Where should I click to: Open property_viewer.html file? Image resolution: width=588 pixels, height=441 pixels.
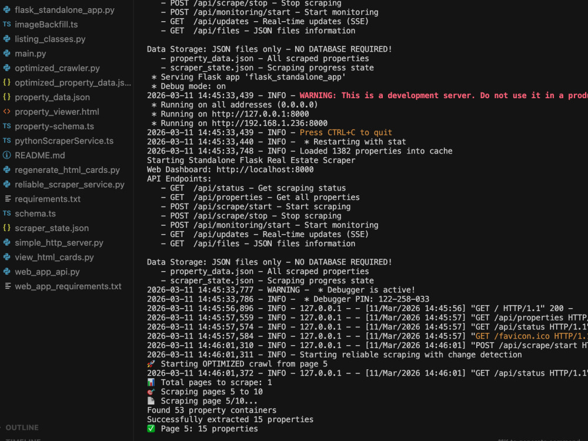(56, 112)
